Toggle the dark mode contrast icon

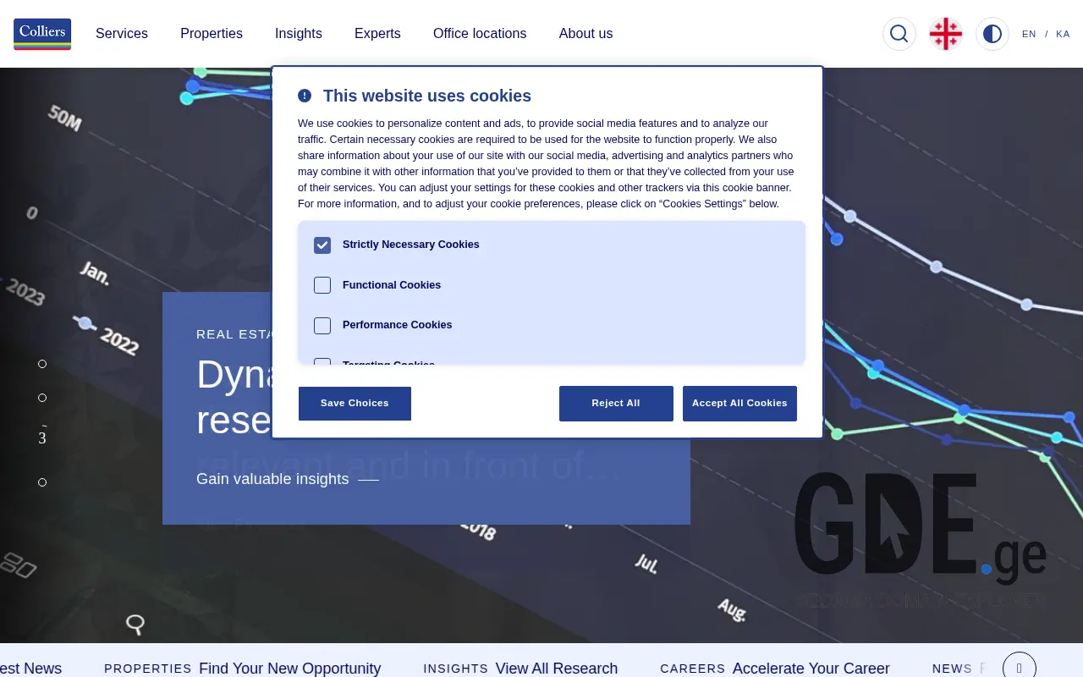pyautogui.click(x=992, y=34)
